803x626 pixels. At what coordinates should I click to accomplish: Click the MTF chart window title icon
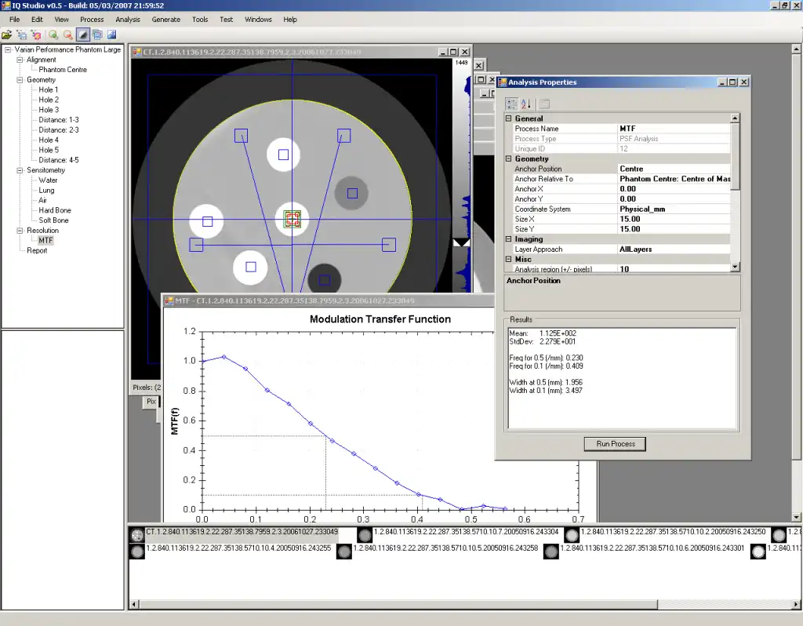point(169,300)
